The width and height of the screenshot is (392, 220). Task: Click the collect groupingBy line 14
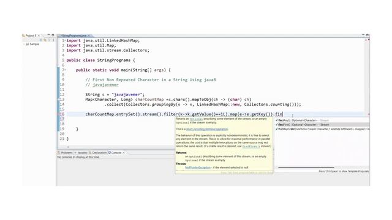[203, 105]
